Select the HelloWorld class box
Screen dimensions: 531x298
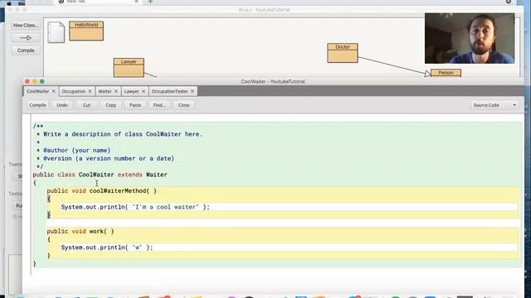[86, 31]
